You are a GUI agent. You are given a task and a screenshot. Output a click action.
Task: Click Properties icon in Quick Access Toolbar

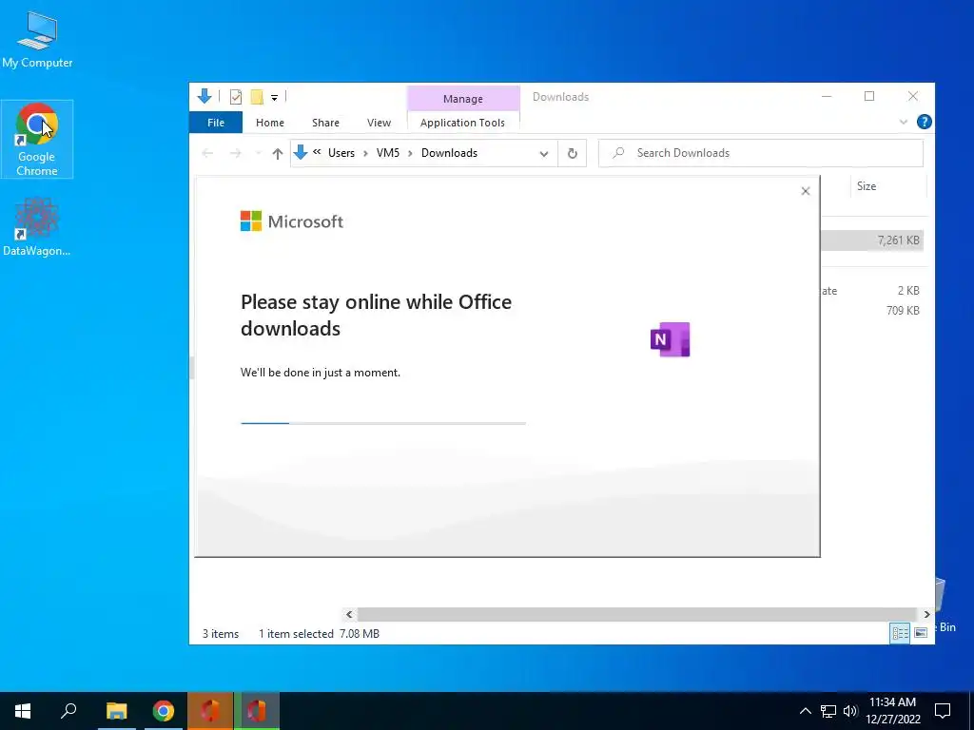click(x=236, y=96)
